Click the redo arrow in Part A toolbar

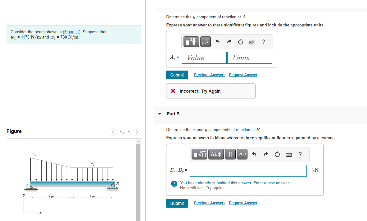point(229,41)
